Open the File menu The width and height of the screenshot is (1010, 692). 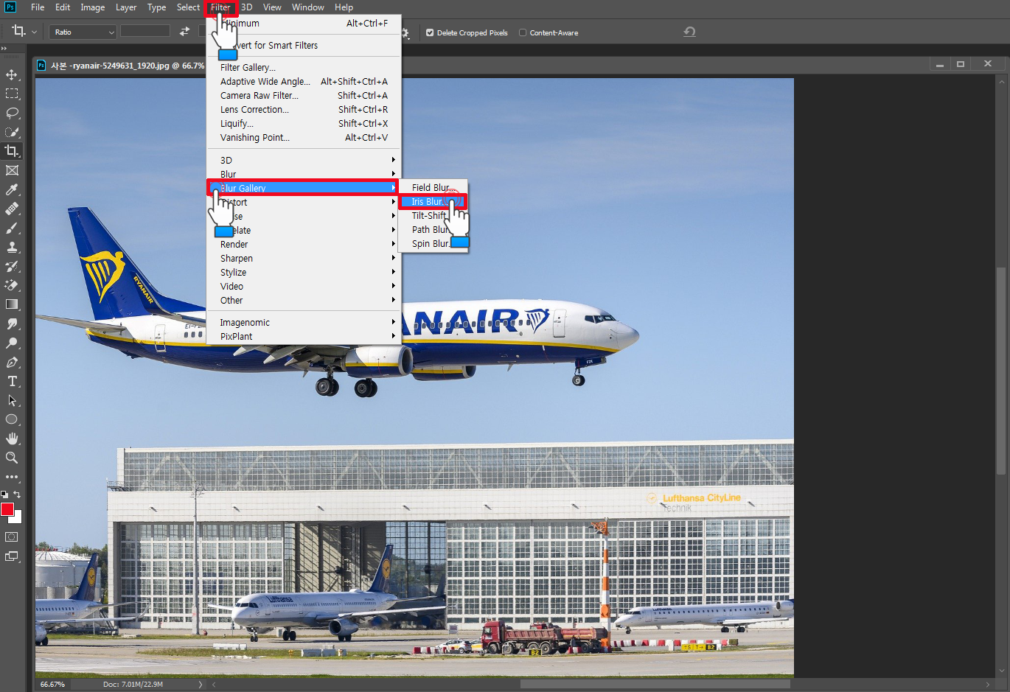tap(38, 7)
